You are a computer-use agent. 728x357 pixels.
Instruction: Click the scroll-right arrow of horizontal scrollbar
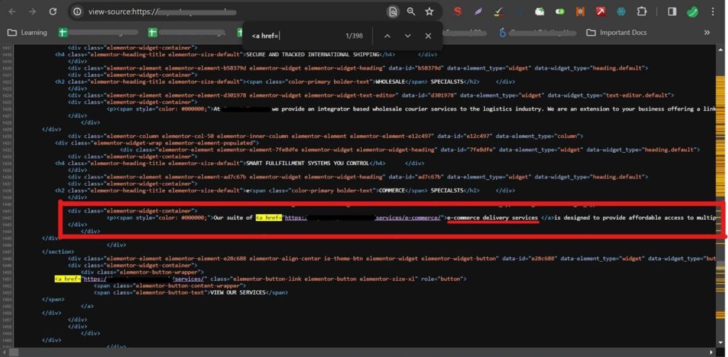click(711, 352)
